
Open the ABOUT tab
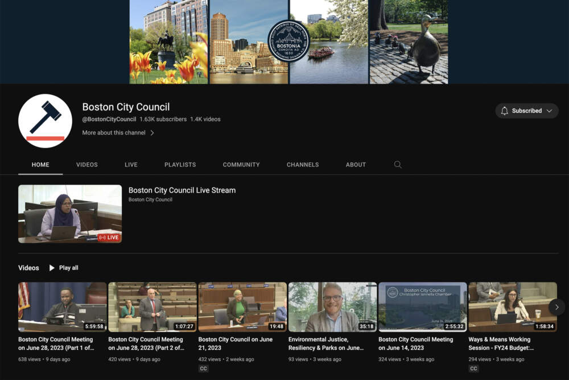[356, 165]
